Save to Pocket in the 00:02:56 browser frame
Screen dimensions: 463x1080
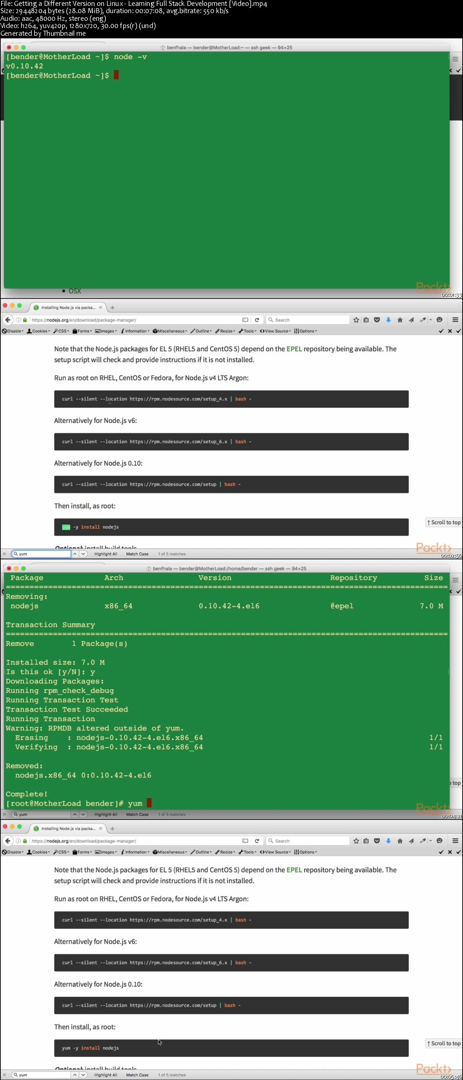pos(377,320)
